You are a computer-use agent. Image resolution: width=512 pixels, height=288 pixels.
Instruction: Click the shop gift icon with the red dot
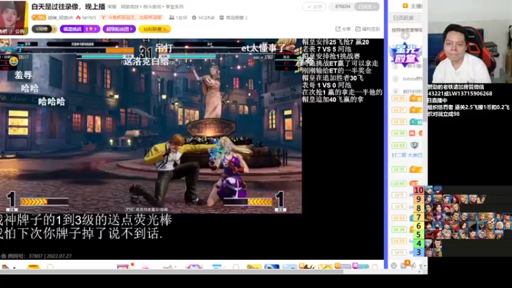(x=124, y=266)
